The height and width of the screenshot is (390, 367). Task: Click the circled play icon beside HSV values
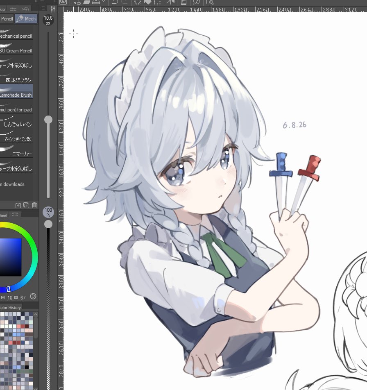click(33, 296)
